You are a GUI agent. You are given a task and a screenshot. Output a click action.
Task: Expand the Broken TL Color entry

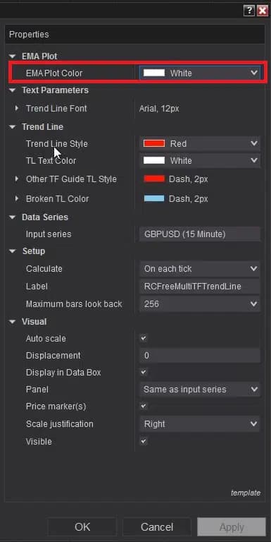tap(17, 199)
